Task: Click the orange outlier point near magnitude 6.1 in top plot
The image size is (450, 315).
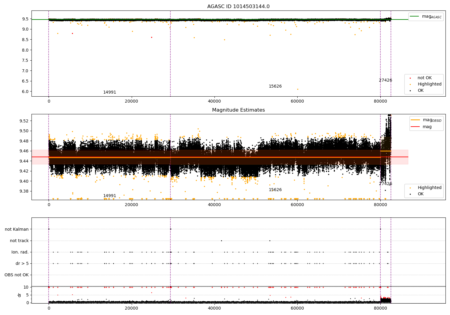Action: pyautogui.click(x=298, y=89)
